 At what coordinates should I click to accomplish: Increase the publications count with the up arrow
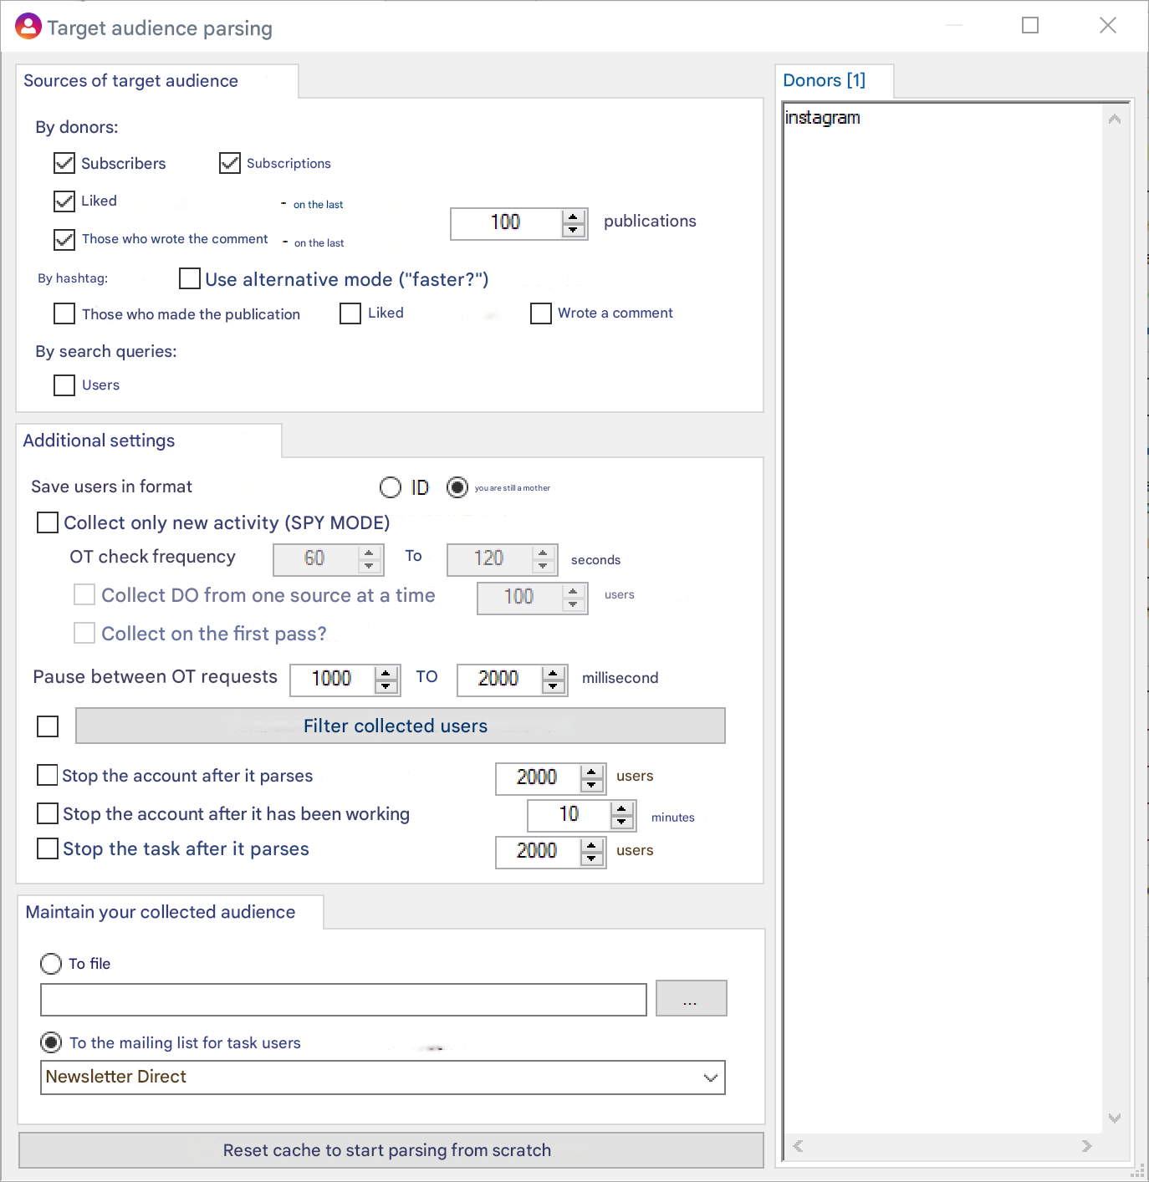click(573, 217)
